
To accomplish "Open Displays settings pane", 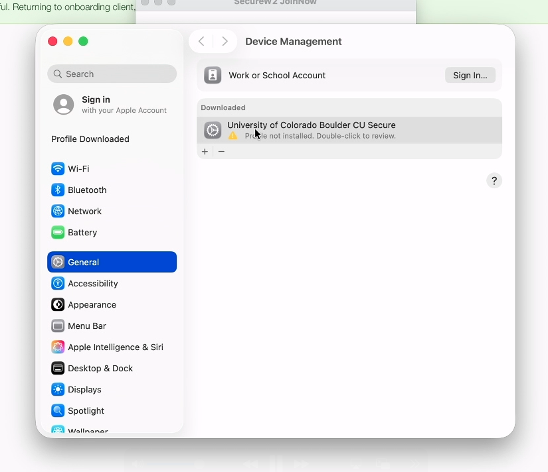I will (x=84, y=390).
